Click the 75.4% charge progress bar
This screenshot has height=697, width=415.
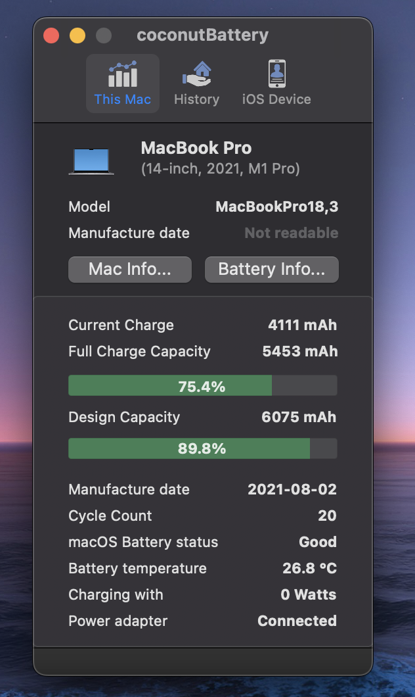(202, 386)
